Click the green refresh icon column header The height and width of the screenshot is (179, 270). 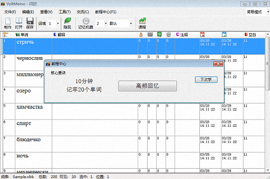159,35
